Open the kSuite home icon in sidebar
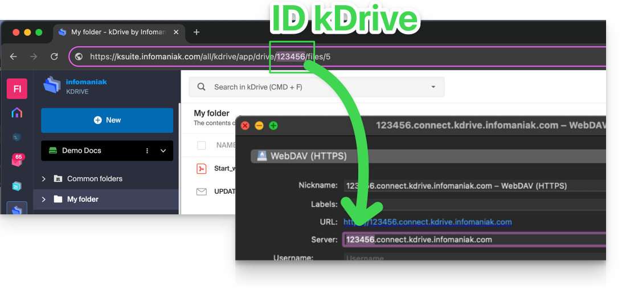626x305 pixels. point(17,113)
